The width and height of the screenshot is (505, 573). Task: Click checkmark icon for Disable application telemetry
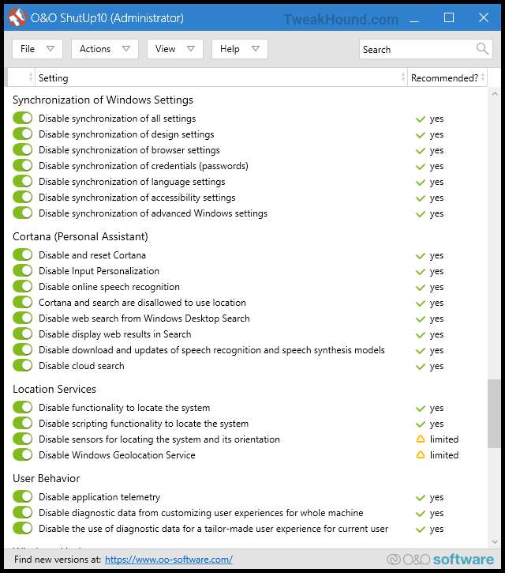[421, 498]
